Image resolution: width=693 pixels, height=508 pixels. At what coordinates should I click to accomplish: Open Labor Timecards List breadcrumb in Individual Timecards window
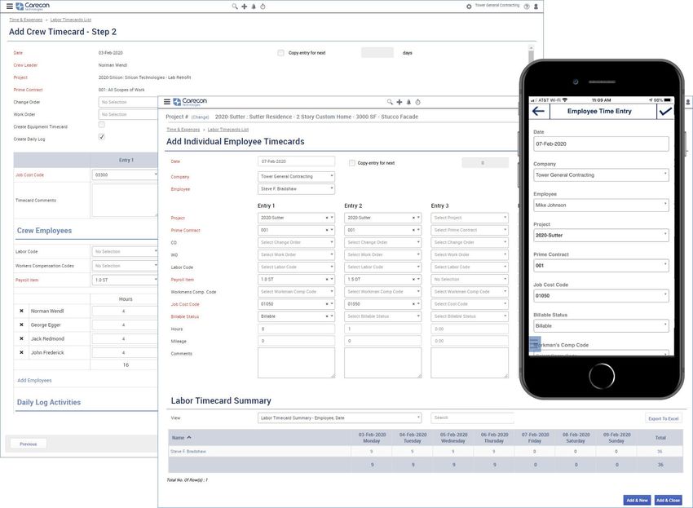coord(228,130)
